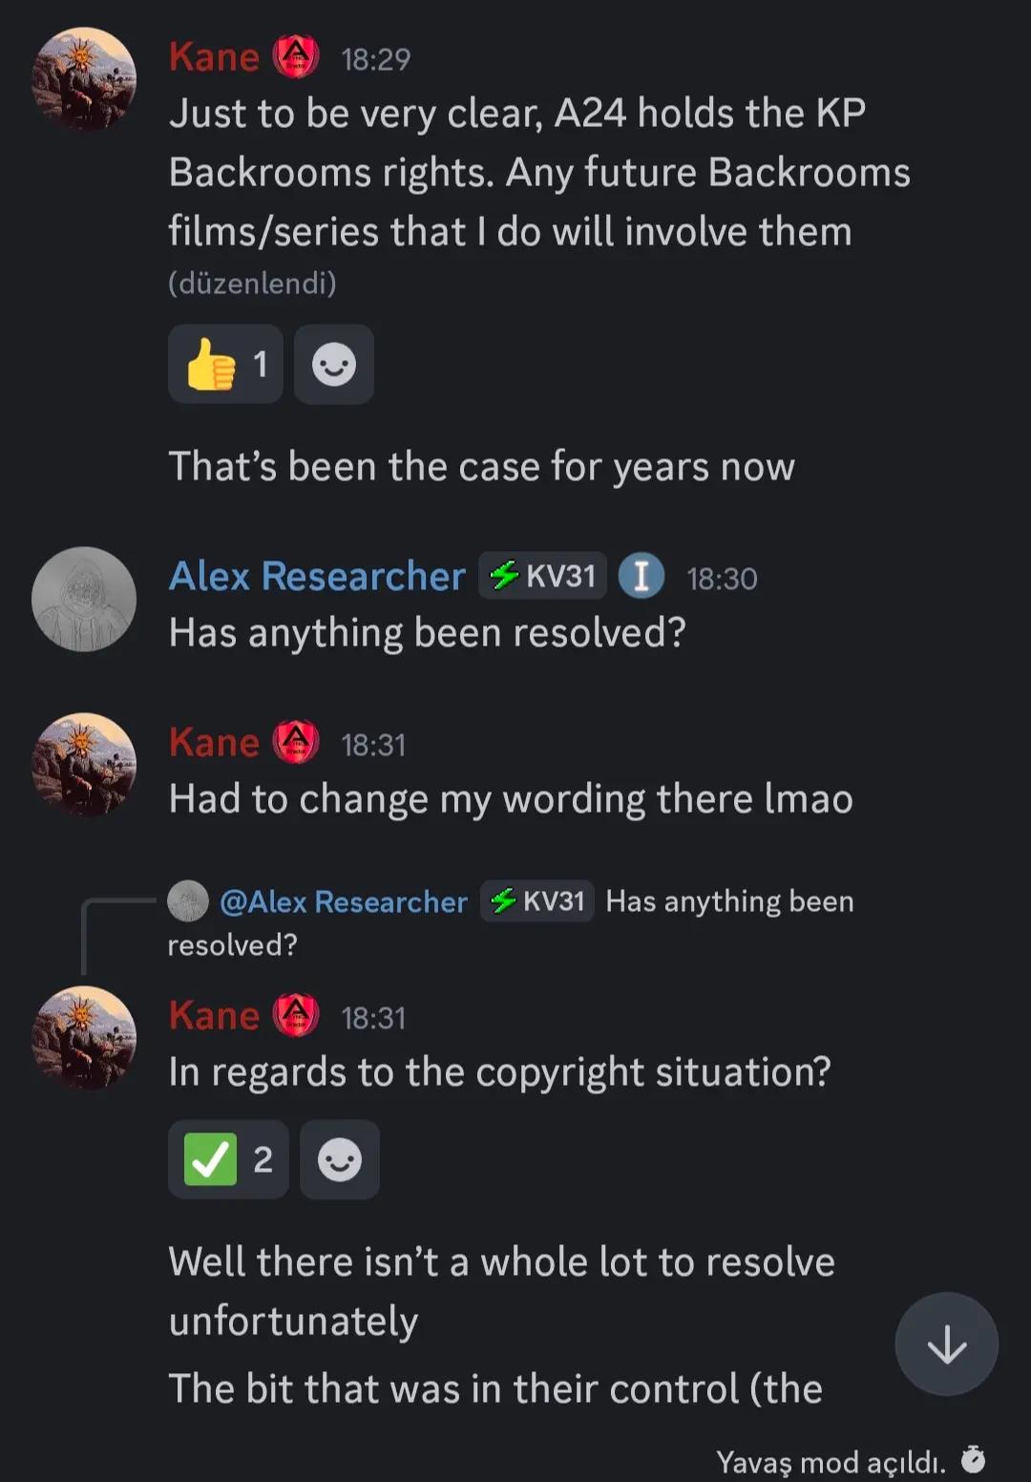Tap the slow mode timer icon
This screenshot has width=1031, height=1482.
(973, 1459)
